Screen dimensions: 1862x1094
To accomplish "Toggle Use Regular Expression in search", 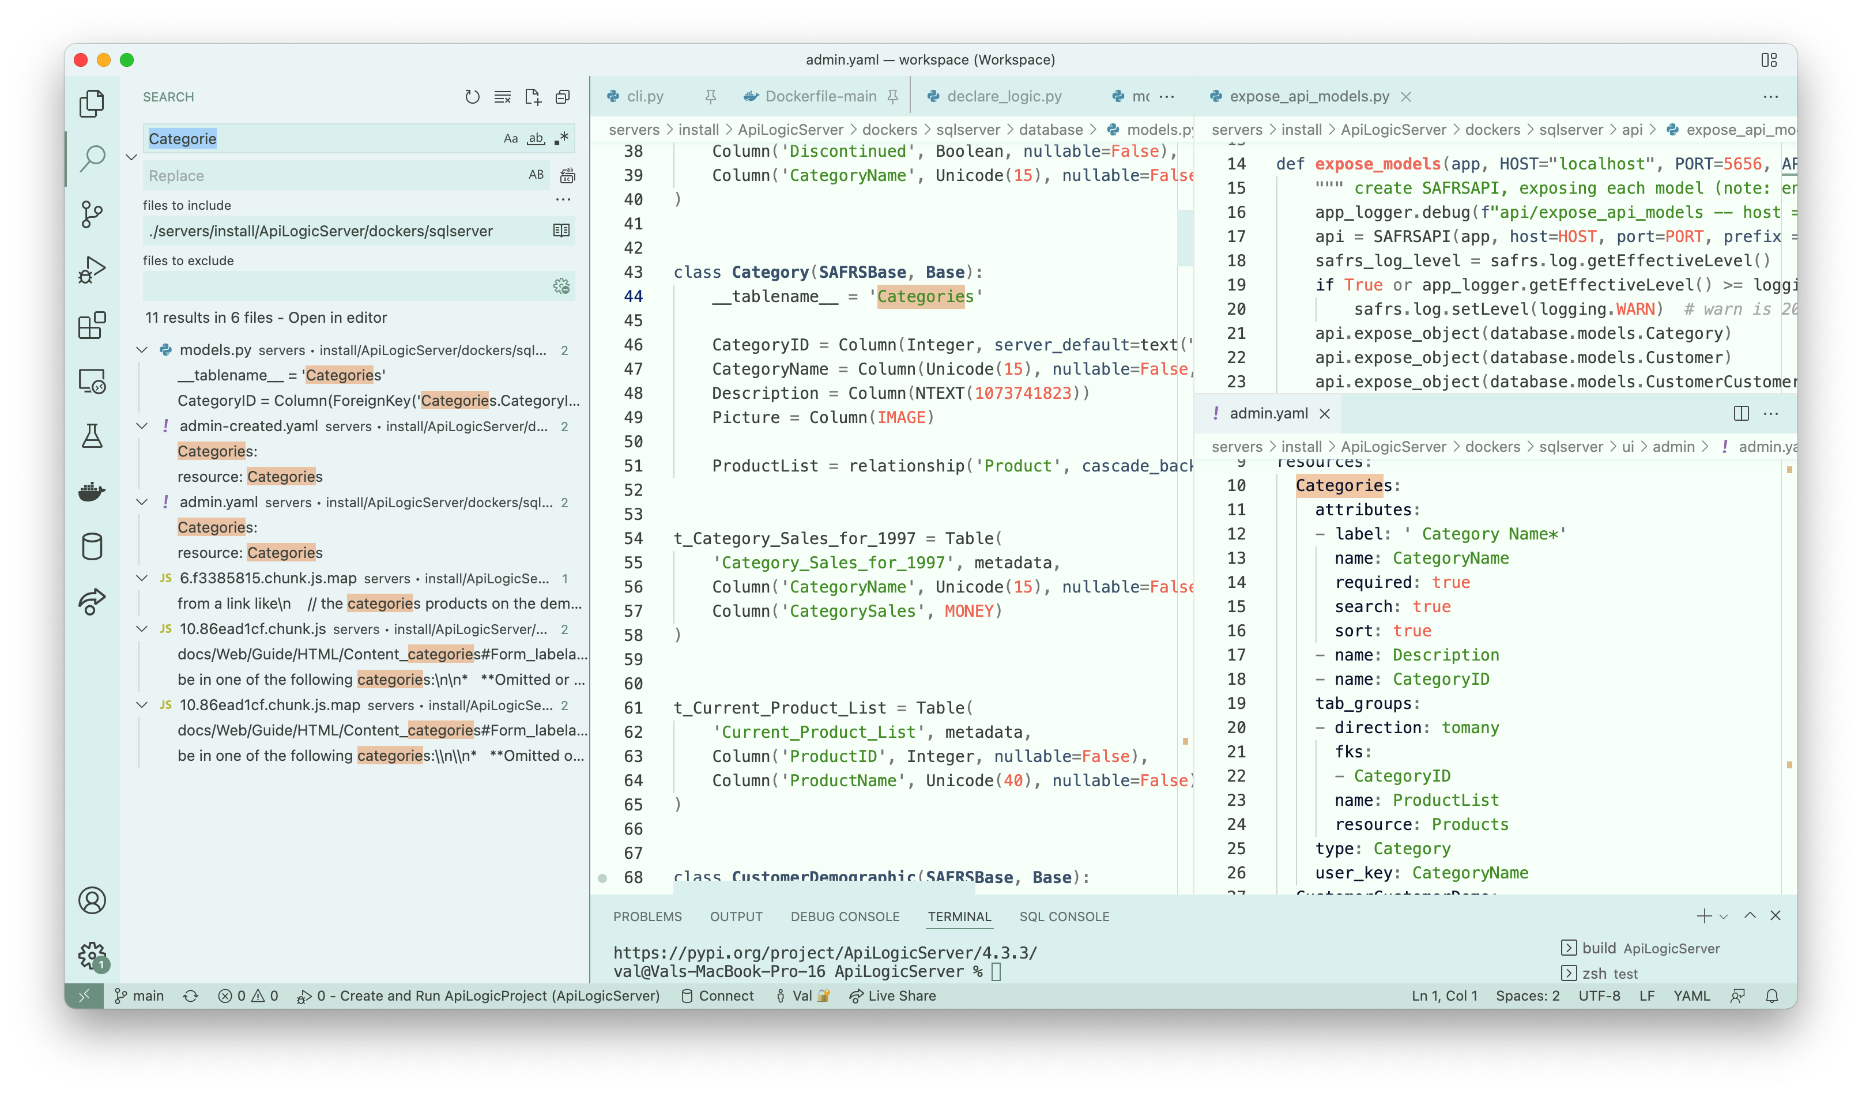I will click(x=562, y=138).
